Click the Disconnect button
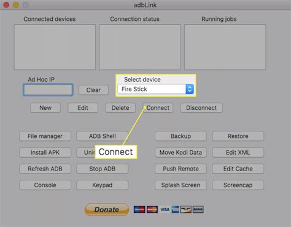Viewport: 291px width, 227px height. point(201,108)
